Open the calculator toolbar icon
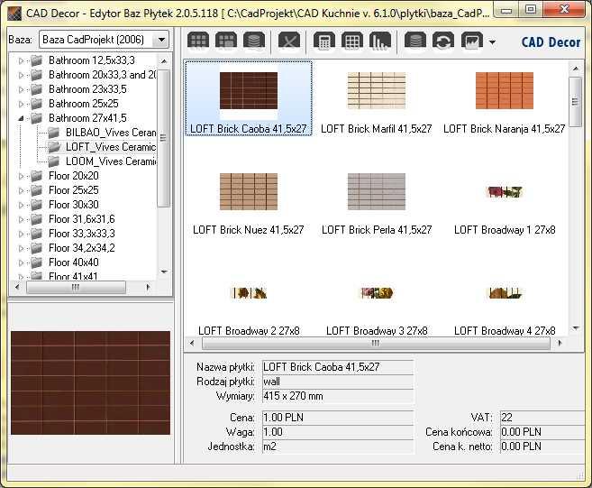This screenshot has width=592, height=488. 324,40
